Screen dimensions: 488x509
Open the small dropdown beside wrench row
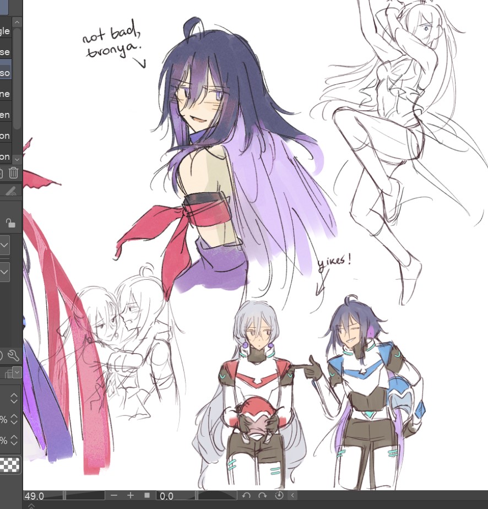click(x=17, y=372)
